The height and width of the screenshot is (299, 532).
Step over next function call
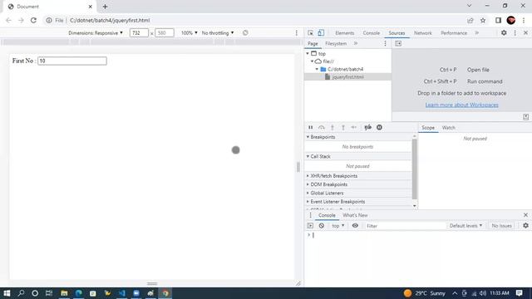[322, 127]
